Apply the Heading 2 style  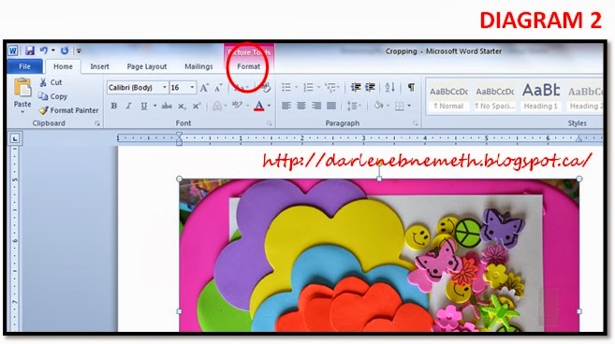584,97
